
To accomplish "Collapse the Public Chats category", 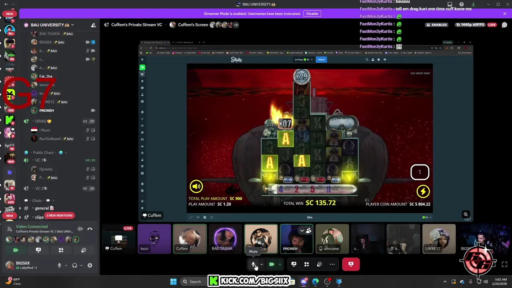I will (x=45, y=152).
